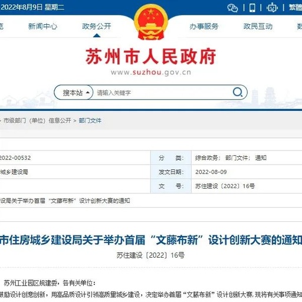Click the WeChat icon in top bar

tap(232, 8)
